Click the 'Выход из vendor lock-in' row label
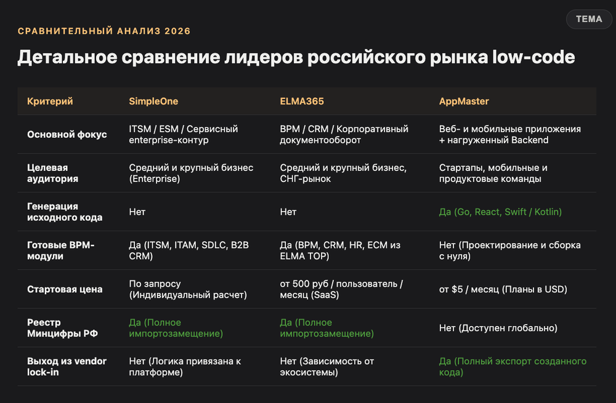The height and width of the screenshot is (403, 616). pyautogui.click(x=67, y=367)
